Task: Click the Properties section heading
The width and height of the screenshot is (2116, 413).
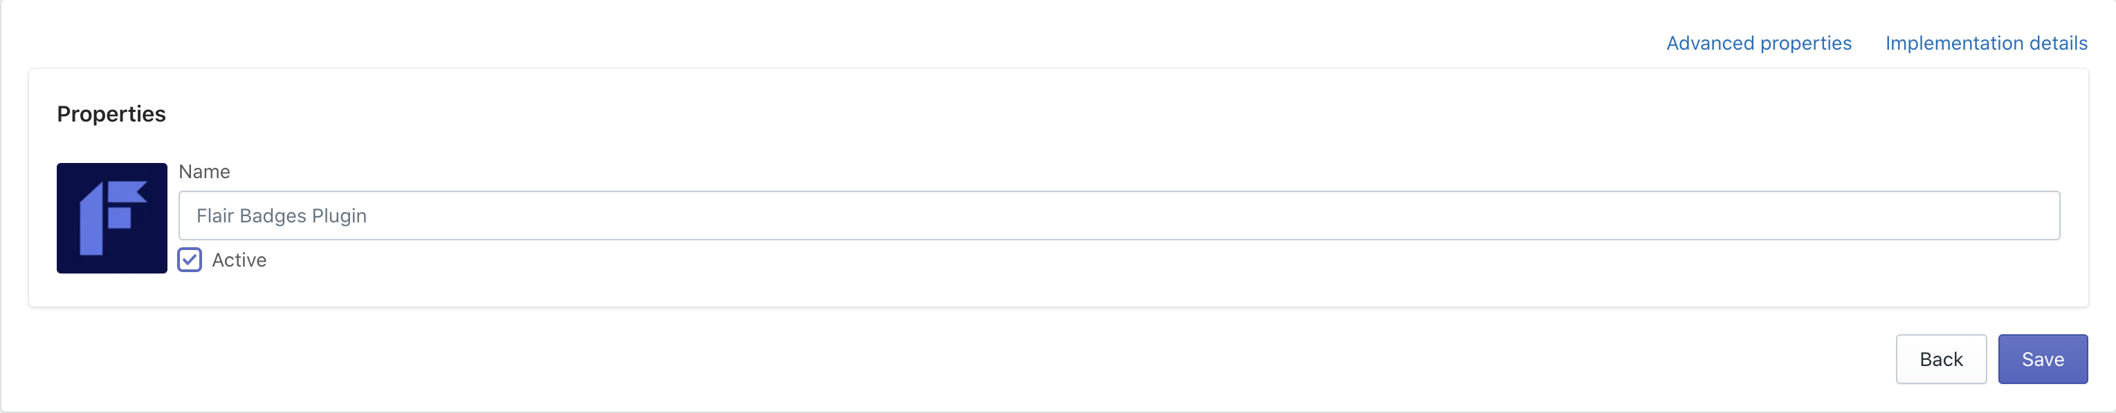Action: click(111, 114)
